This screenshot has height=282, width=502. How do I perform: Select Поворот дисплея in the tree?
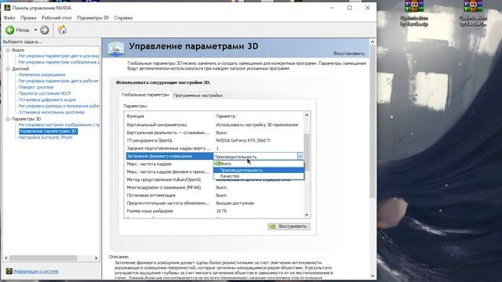pos(36,87)
